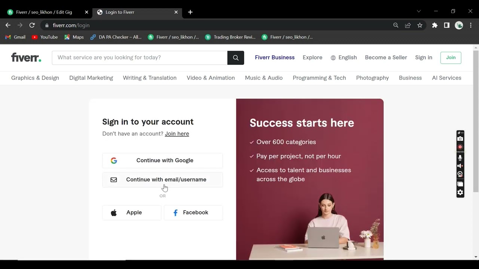Close the Login to Fiverr tab
This screenshot has width=479, height=269.
coord(176,12)
